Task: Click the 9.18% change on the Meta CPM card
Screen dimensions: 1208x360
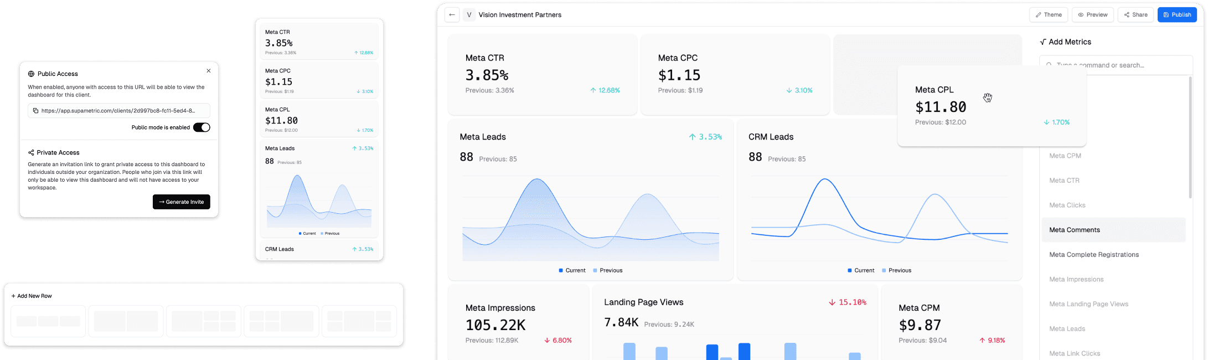Action: pos(992,341)
